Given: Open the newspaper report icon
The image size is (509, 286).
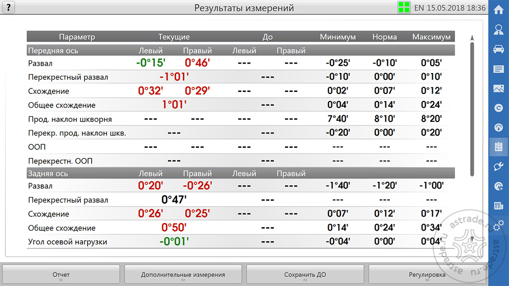Looking at the screenshot, I should (499, 206).
